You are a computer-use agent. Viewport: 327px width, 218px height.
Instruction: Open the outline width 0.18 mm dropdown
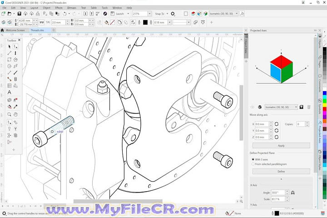pyautogui.click(x=169, y=22)
